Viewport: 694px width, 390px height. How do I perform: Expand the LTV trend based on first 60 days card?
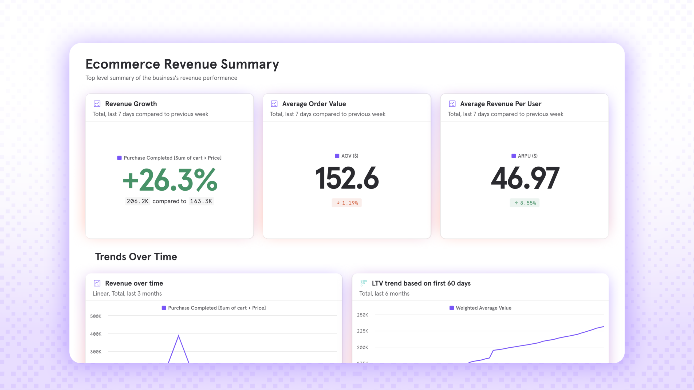pyautogui.click(x=421, y=283)
